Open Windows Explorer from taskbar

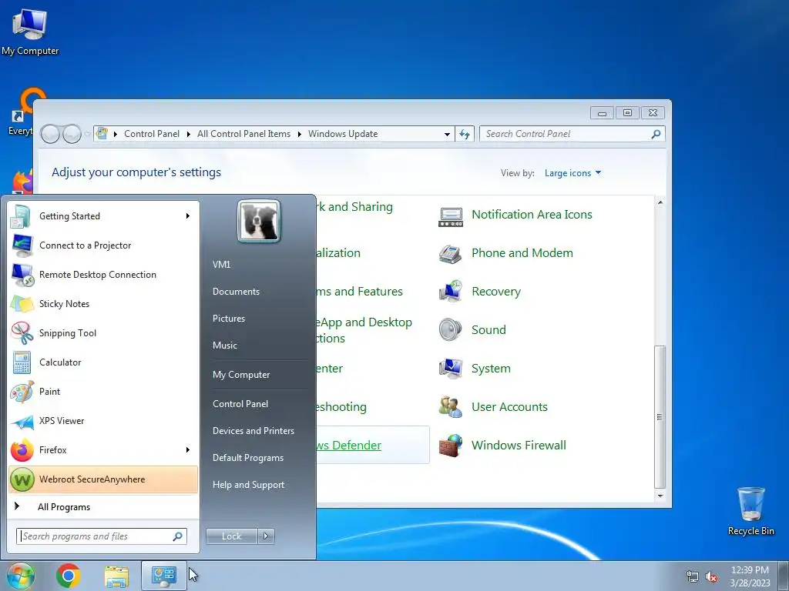click(116, 576)
